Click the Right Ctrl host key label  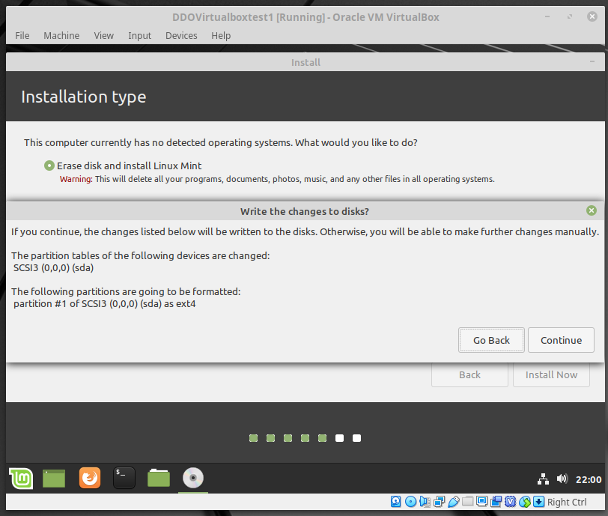tap(567, 502)
